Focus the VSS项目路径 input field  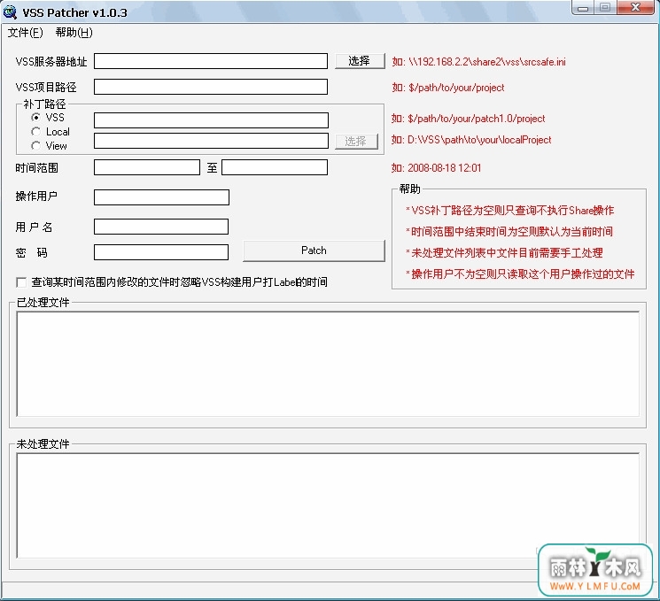(211, 87)
